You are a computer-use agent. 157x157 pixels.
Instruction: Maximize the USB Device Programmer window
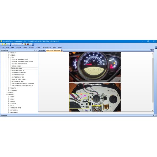[148, 41]
